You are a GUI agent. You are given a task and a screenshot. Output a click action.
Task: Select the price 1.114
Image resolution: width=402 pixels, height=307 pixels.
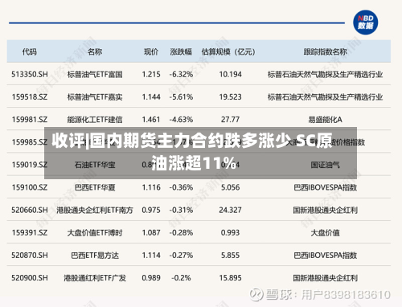[151, 256]
